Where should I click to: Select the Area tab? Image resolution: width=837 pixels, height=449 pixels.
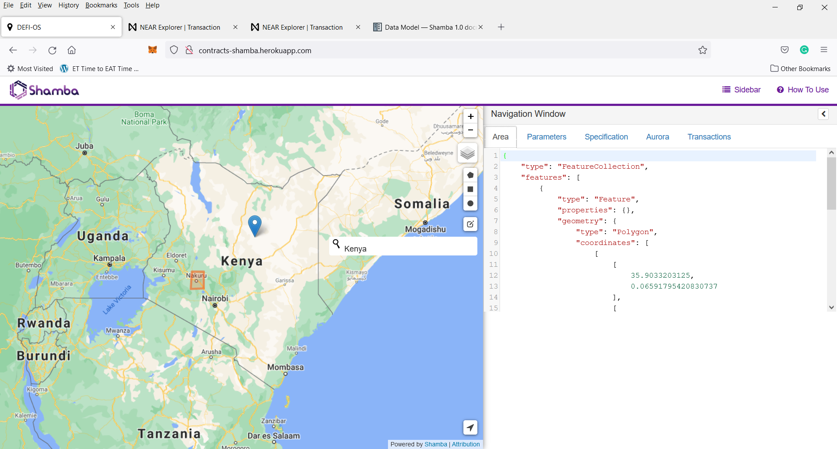coord(500,137)
